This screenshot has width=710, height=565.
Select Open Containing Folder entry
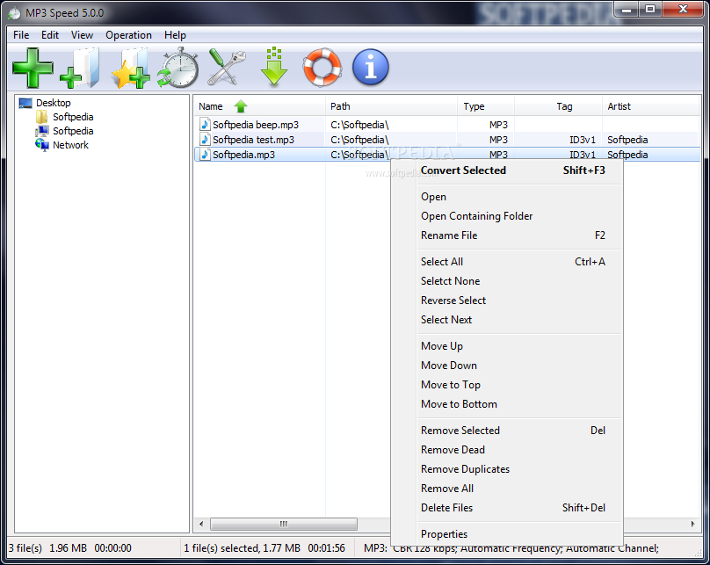click(507, 216)
